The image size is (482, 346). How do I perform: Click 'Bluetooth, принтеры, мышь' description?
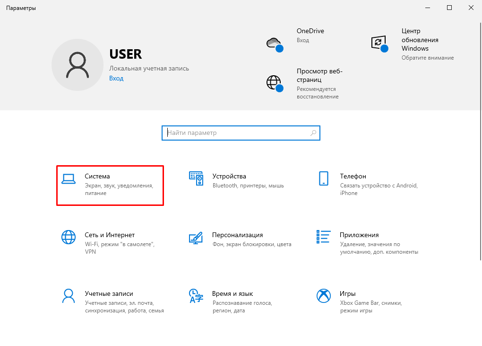tap(248, 186)
